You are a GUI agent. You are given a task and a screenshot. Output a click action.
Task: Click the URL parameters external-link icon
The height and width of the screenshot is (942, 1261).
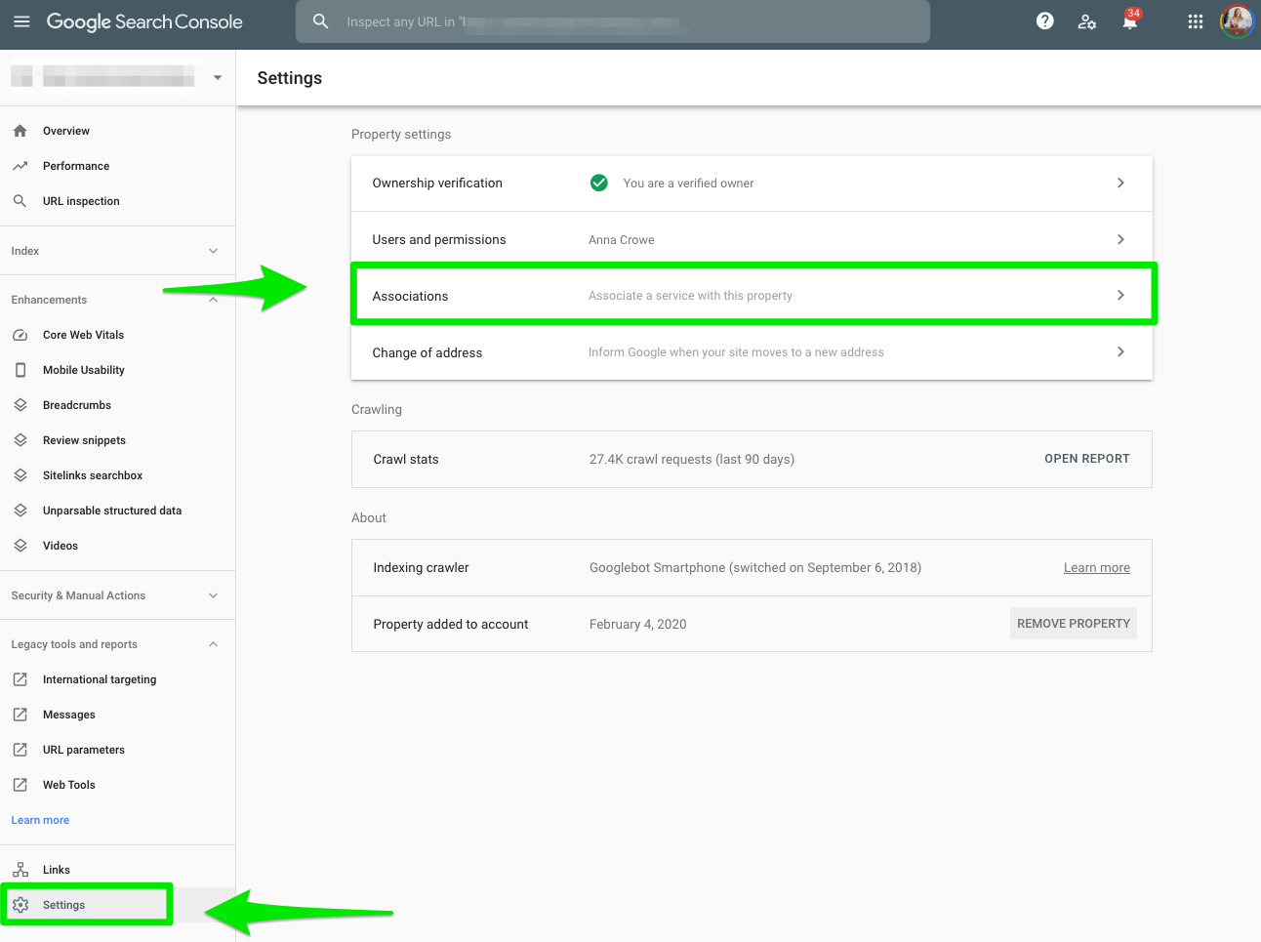tap(20, 750)
